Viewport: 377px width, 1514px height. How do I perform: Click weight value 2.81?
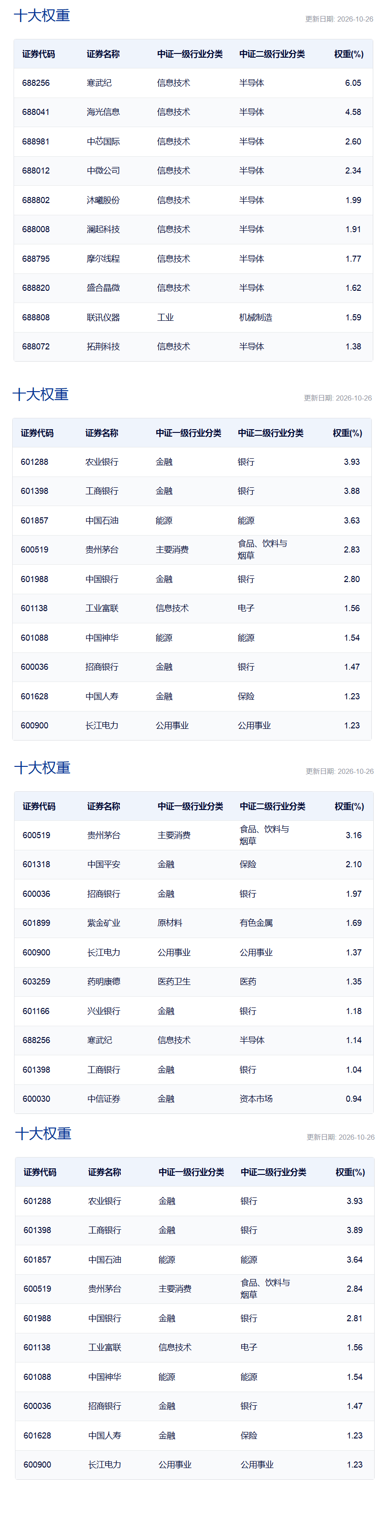(x=355, y=1318)
